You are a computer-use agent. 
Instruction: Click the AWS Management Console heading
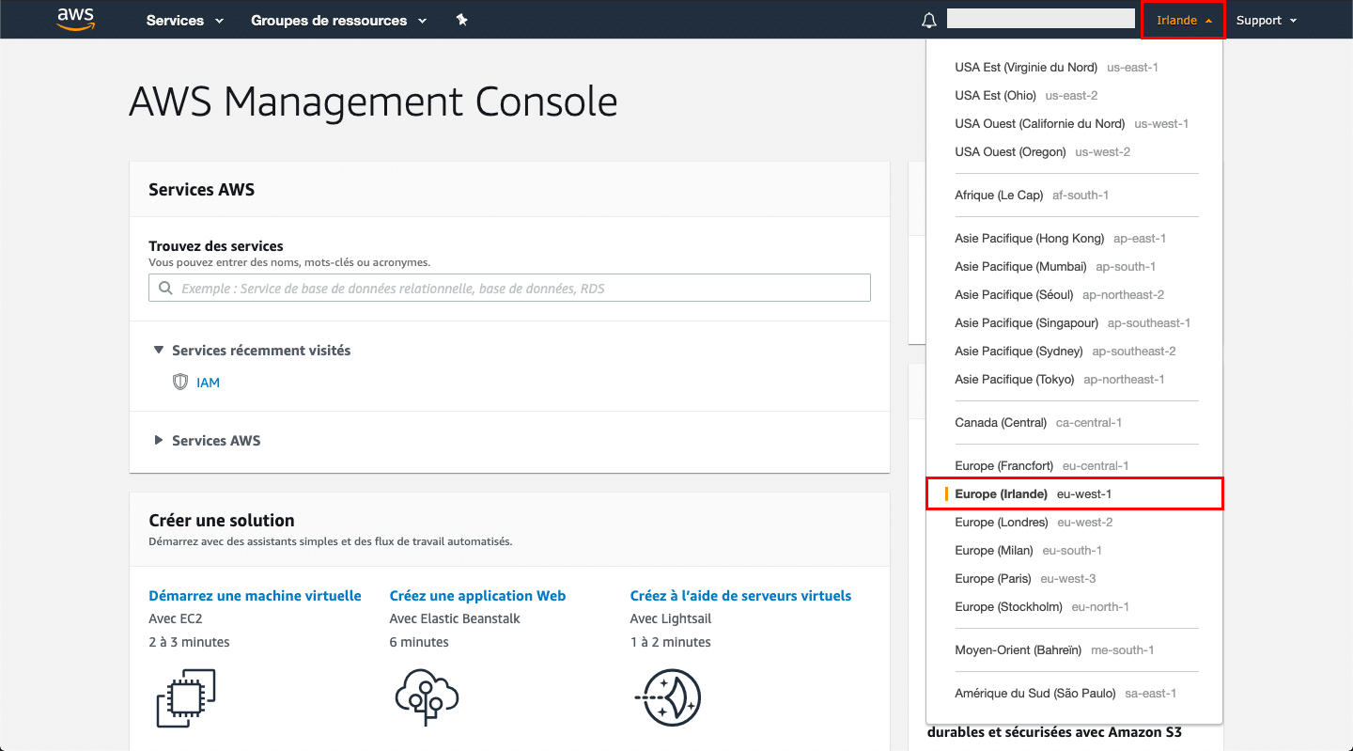(373, 102)
